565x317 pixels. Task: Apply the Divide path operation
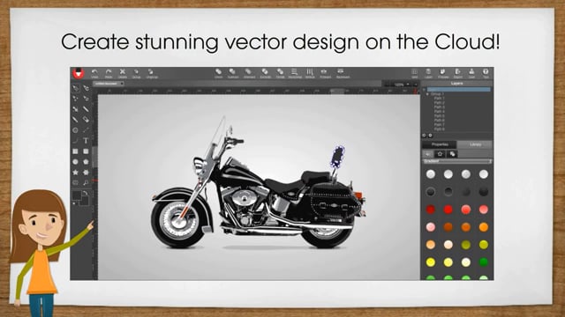click(x=280, y=73)
